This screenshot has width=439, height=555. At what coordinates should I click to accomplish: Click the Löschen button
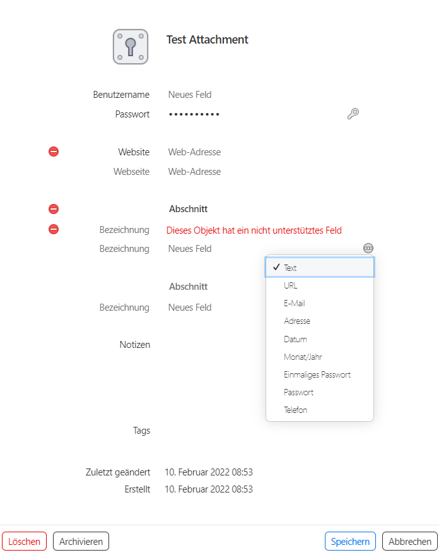(25, 541)
